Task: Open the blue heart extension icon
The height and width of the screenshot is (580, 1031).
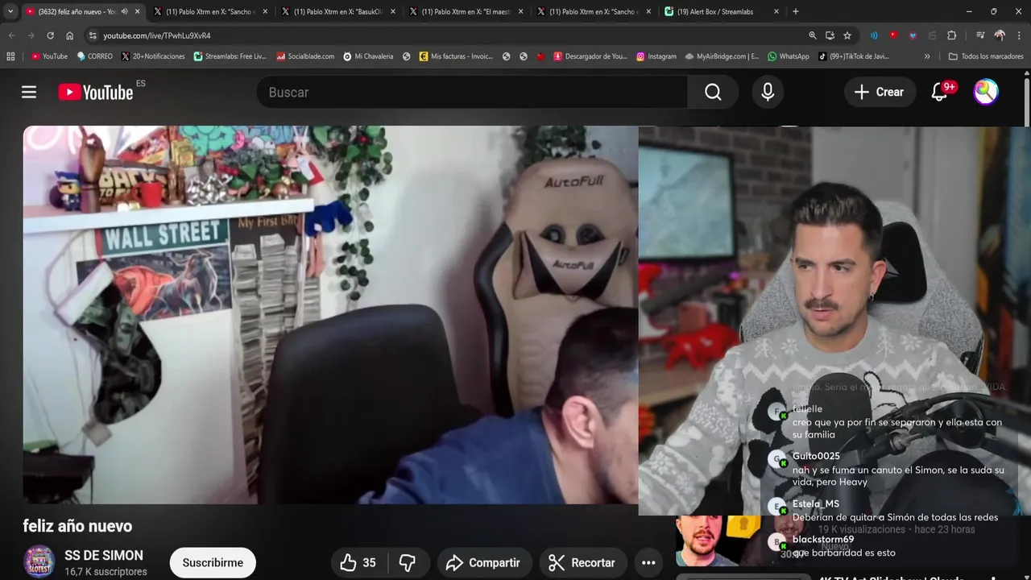Action: pyautogui.click(x=913, y=35)
